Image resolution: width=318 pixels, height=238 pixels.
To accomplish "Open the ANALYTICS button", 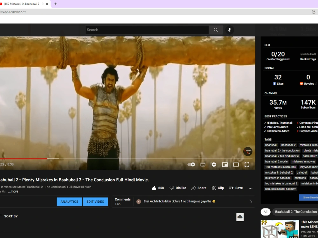I will tap(69, 202).
